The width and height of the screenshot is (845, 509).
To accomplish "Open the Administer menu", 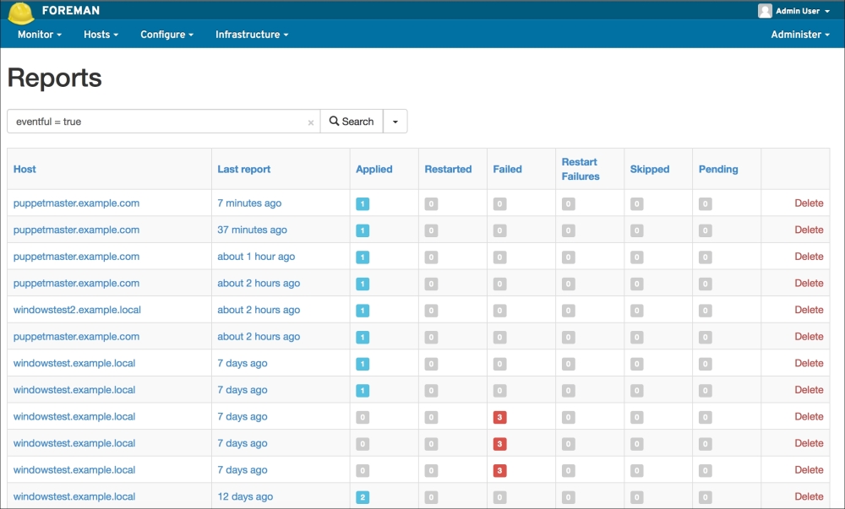I will 799,35.
